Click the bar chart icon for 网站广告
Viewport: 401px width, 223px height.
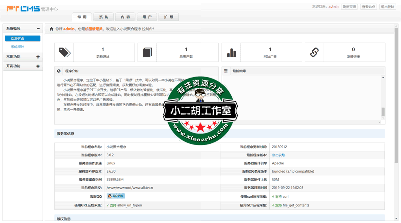pyautogui.click(x=231, y=52)
